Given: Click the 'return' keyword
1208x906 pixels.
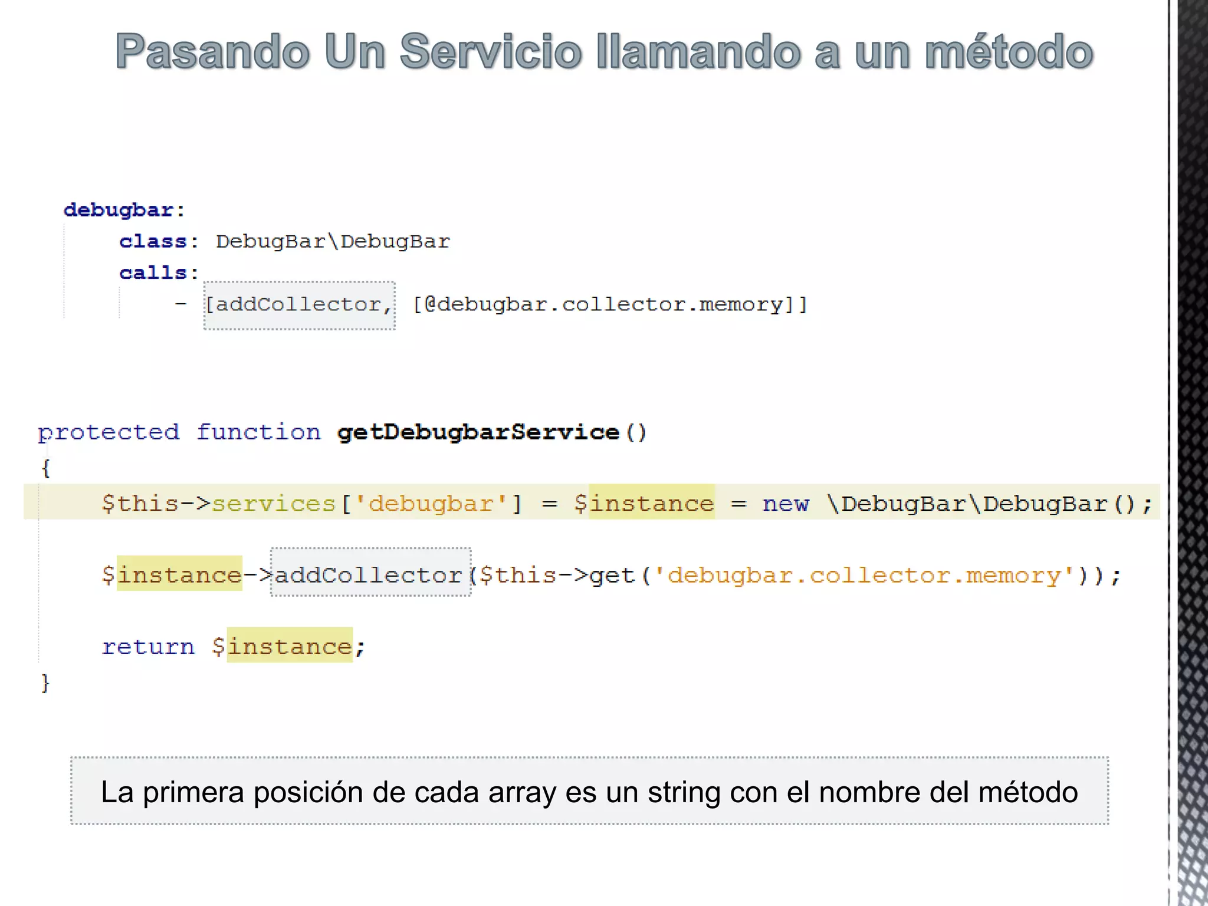Looking at the screenshot, I should pos(148,647).
